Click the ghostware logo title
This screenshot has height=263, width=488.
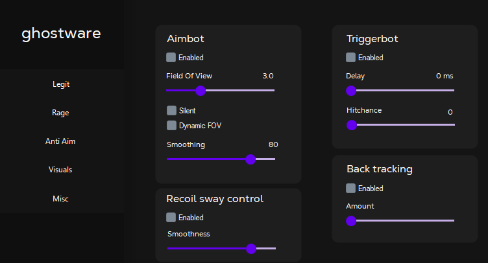[61, 34]
